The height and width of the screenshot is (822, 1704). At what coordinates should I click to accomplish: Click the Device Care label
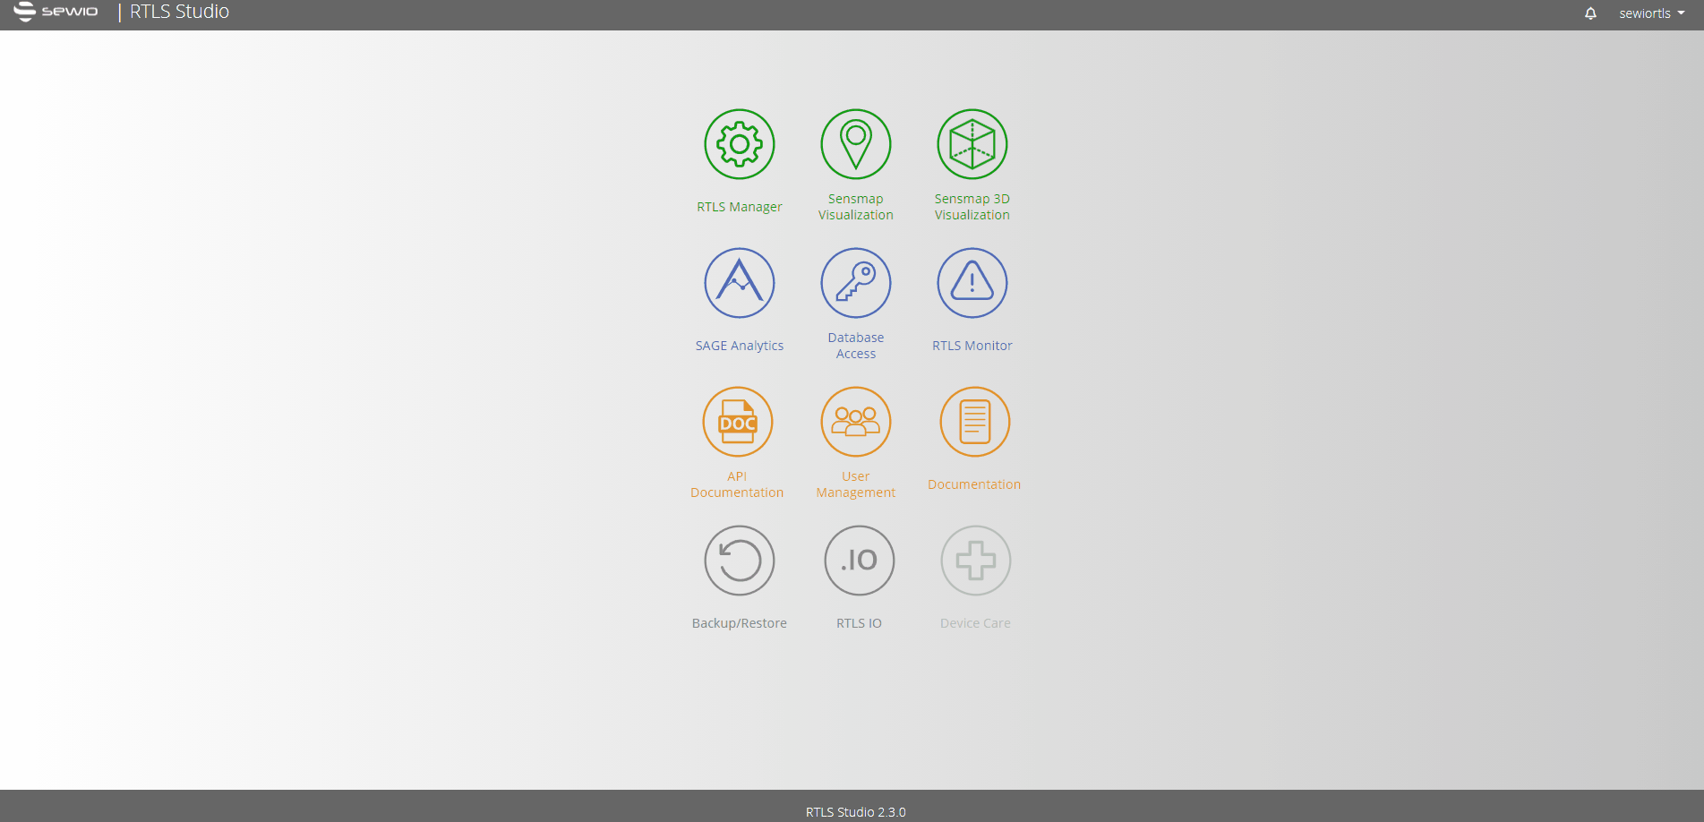[x=976, y=623]
